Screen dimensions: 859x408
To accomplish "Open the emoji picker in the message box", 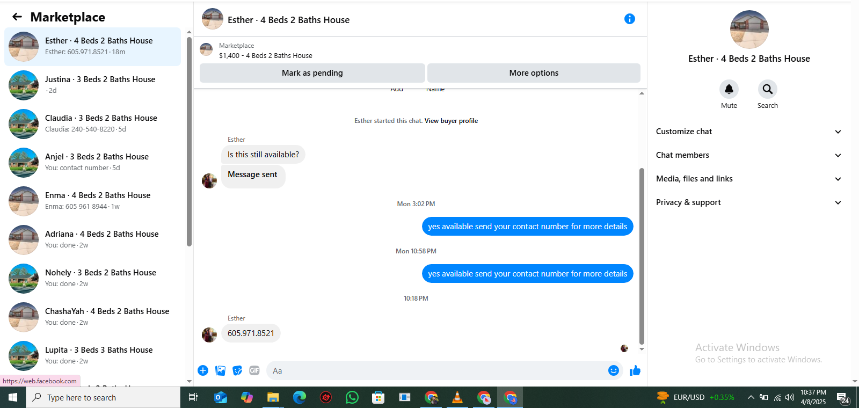I will [x=614, y=370].
